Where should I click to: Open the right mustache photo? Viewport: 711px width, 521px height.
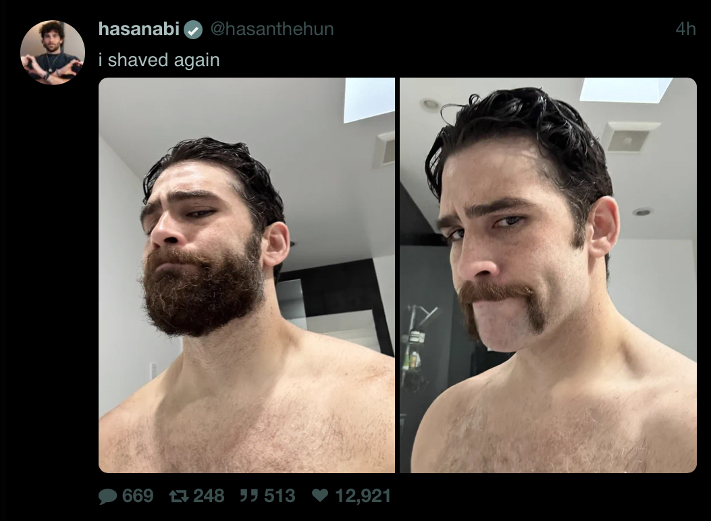coord(548,275)
